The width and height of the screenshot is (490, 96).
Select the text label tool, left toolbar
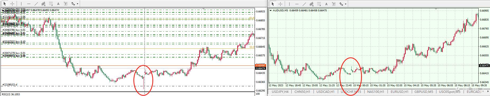[x=65, y=4]
